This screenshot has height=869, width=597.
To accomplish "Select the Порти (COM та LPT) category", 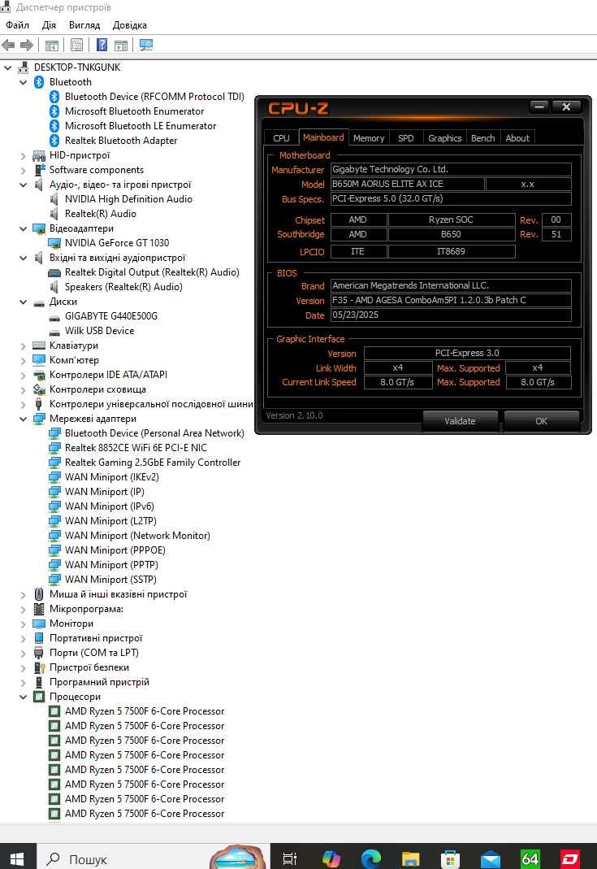I will (x=94, y=653).
